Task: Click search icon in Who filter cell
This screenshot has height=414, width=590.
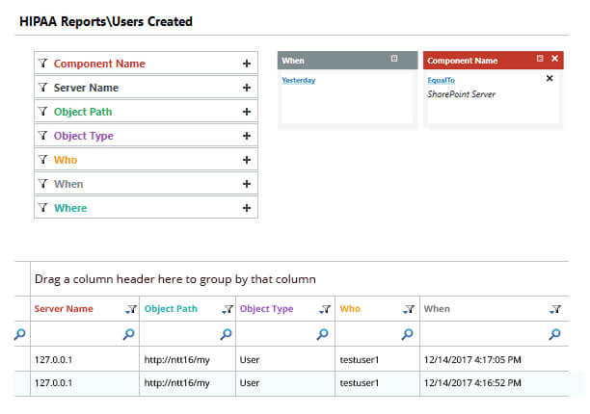Action: pyautogui.click(x=407, y=334)
